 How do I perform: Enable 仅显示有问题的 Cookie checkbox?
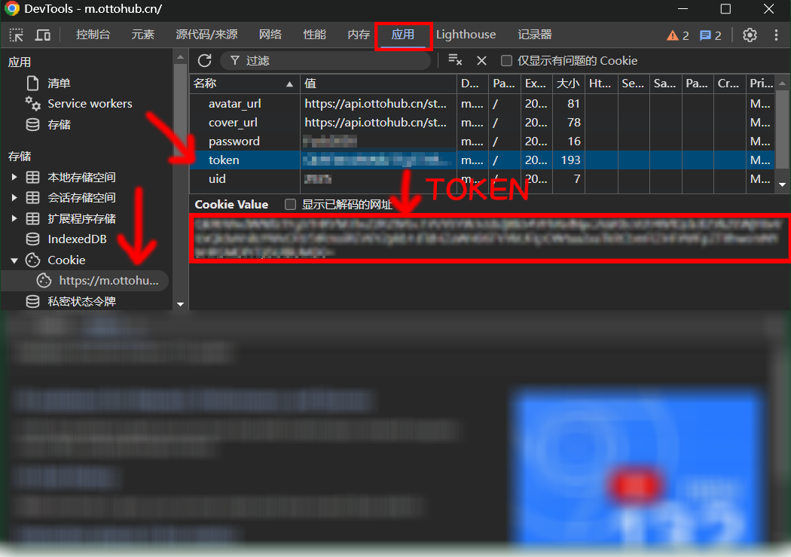(x=507, y=60)
